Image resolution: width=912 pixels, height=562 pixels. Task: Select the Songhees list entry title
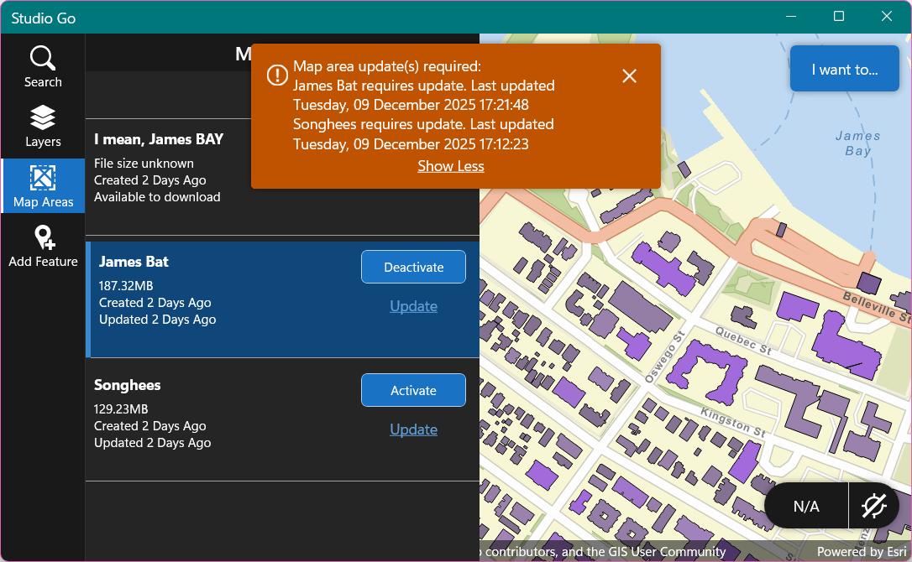point(128,385)
